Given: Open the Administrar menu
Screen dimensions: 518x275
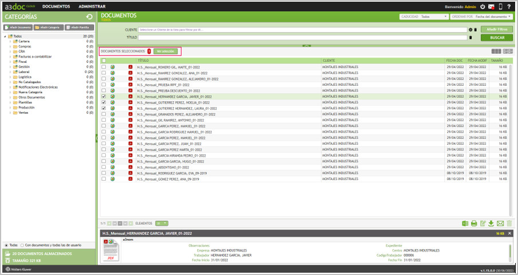Looking at the screenshot, I should point(92,6).
